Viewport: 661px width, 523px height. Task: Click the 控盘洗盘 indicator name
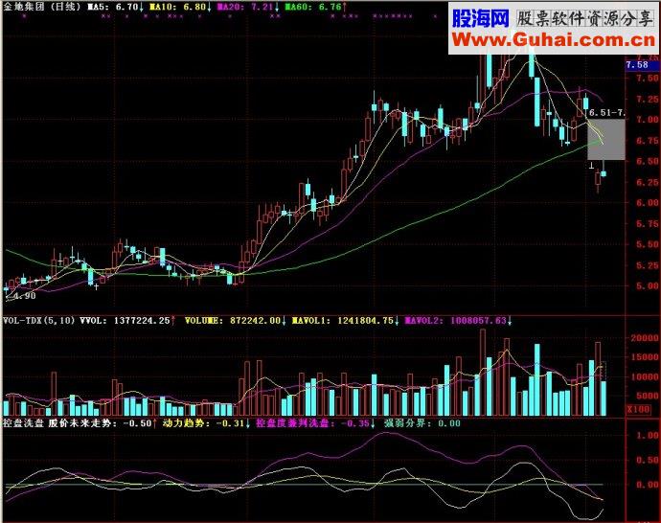[23, 422]
